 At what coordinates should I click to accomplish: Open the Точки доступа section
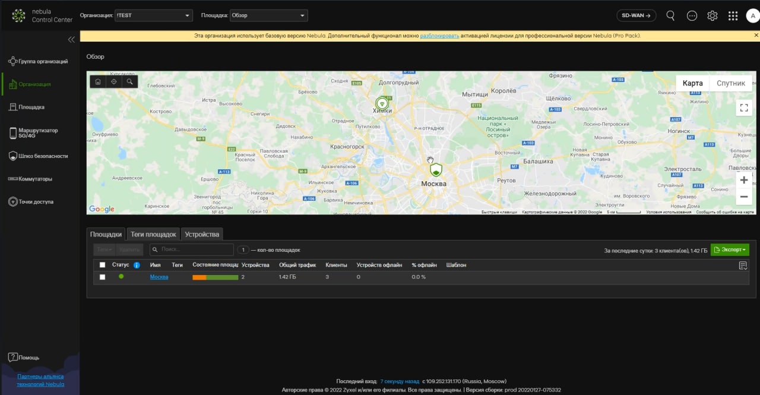(x=31, y=202)
